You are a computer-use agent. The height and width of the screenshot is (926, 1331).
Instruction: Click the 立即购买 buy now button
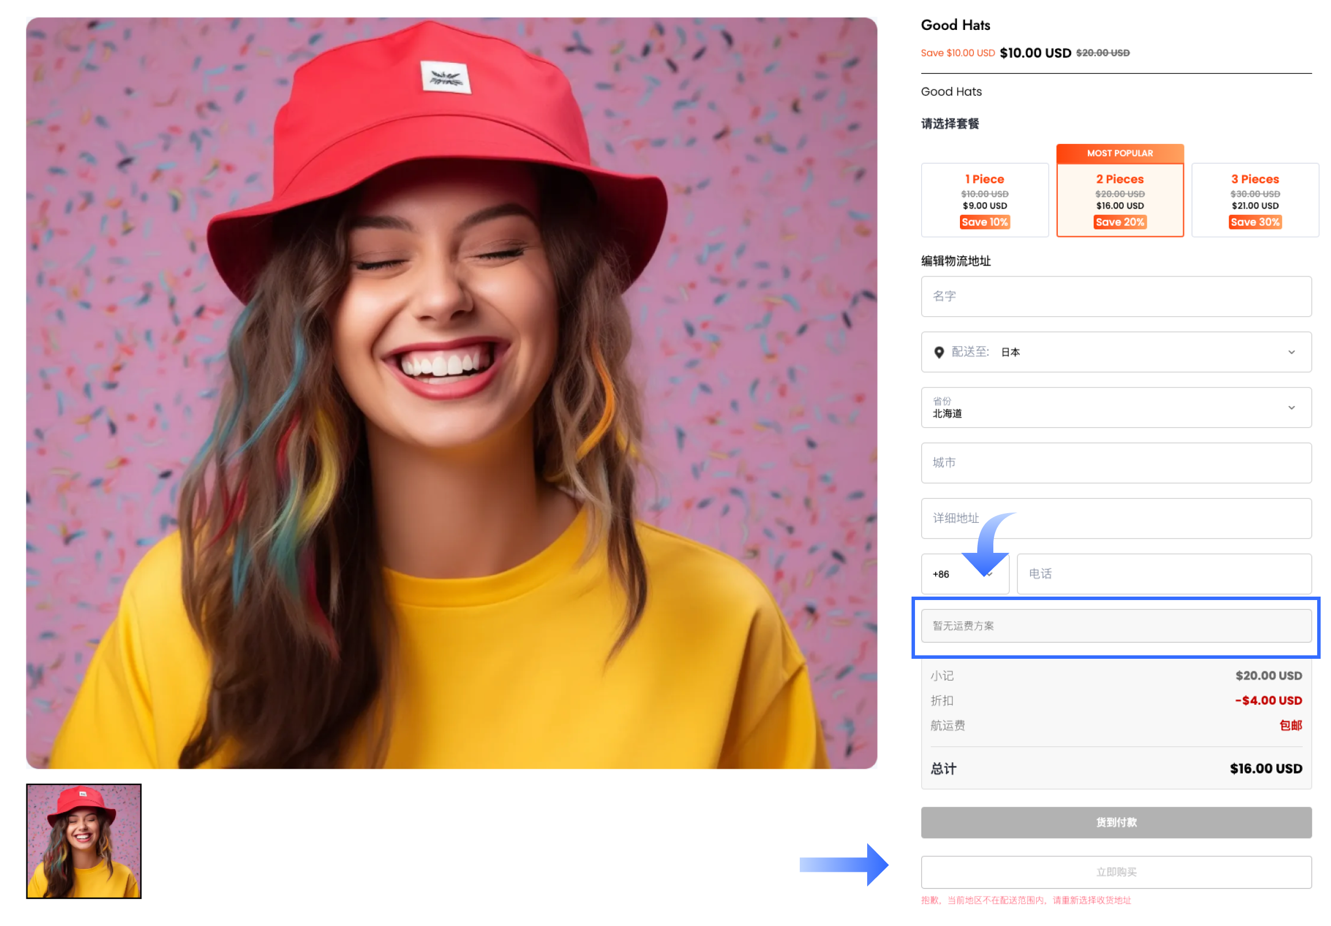tap(1116, 872)
